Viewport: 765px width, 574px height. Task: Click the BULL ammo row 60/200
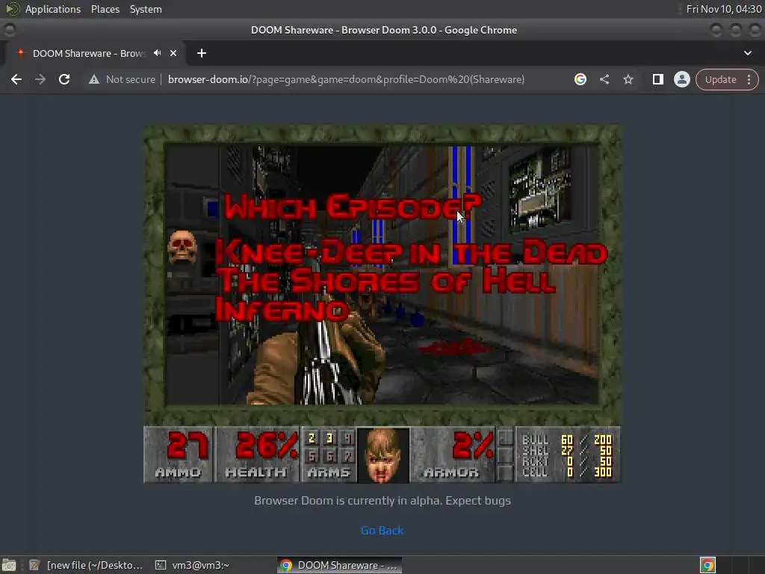pyautogui.click(x=566, y=439)
